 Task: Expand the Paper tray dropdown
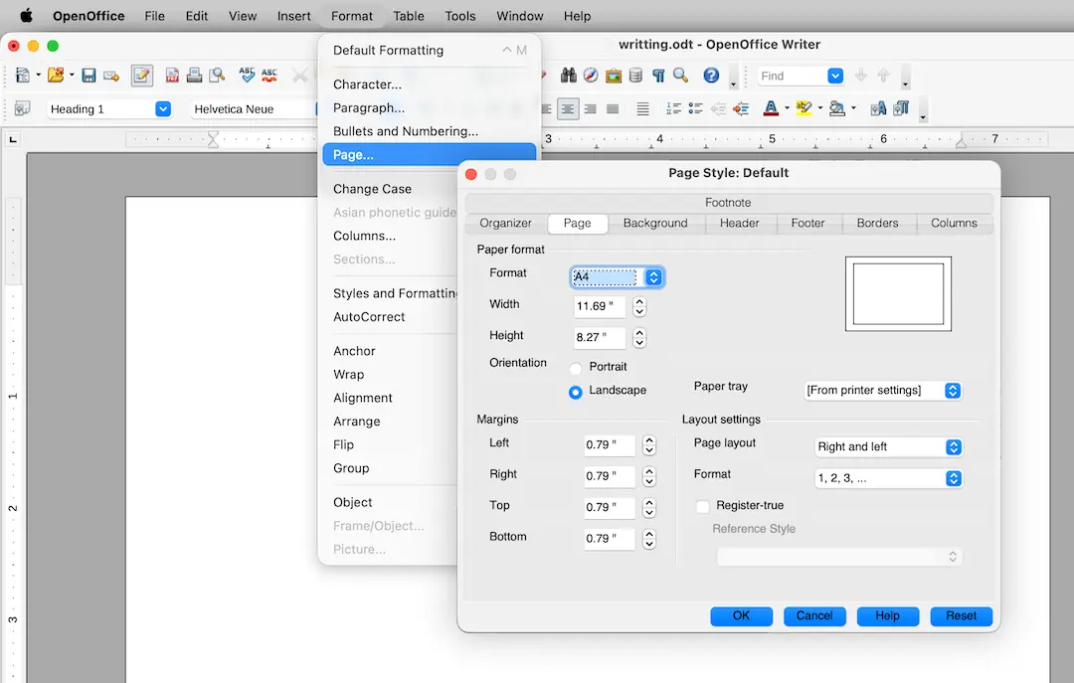pos(883,391)
